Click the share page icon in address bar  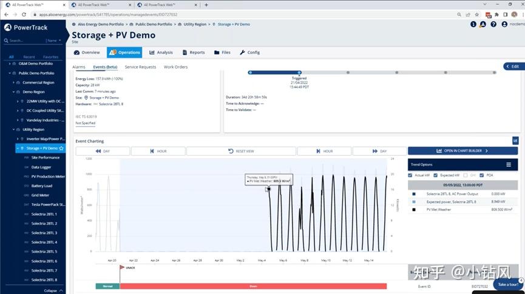[468, 15]
